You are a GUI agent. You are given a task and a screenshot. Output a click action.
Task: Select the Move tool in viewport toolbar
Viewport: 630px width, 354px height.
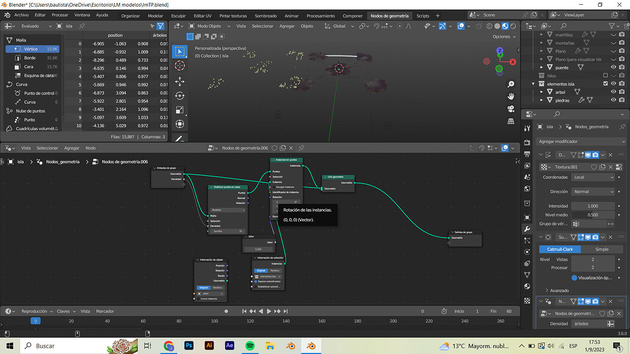click(180, 81)
